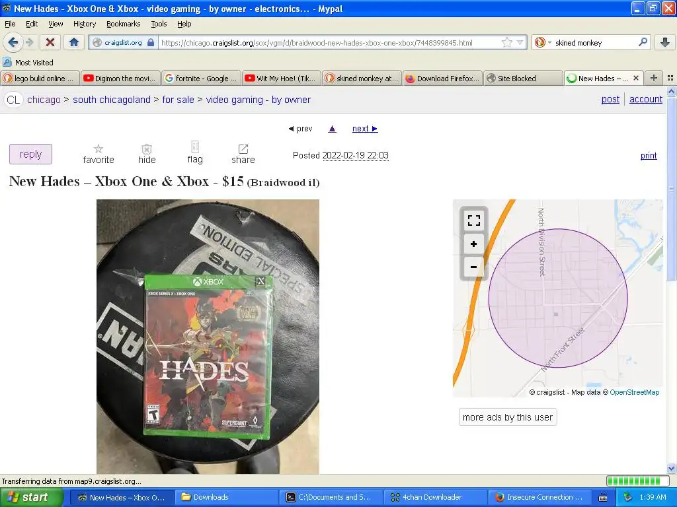This screenshot has width=677, height=507.
Task: Open the Downloads taskbar item
Action: (x=226, y=498)
